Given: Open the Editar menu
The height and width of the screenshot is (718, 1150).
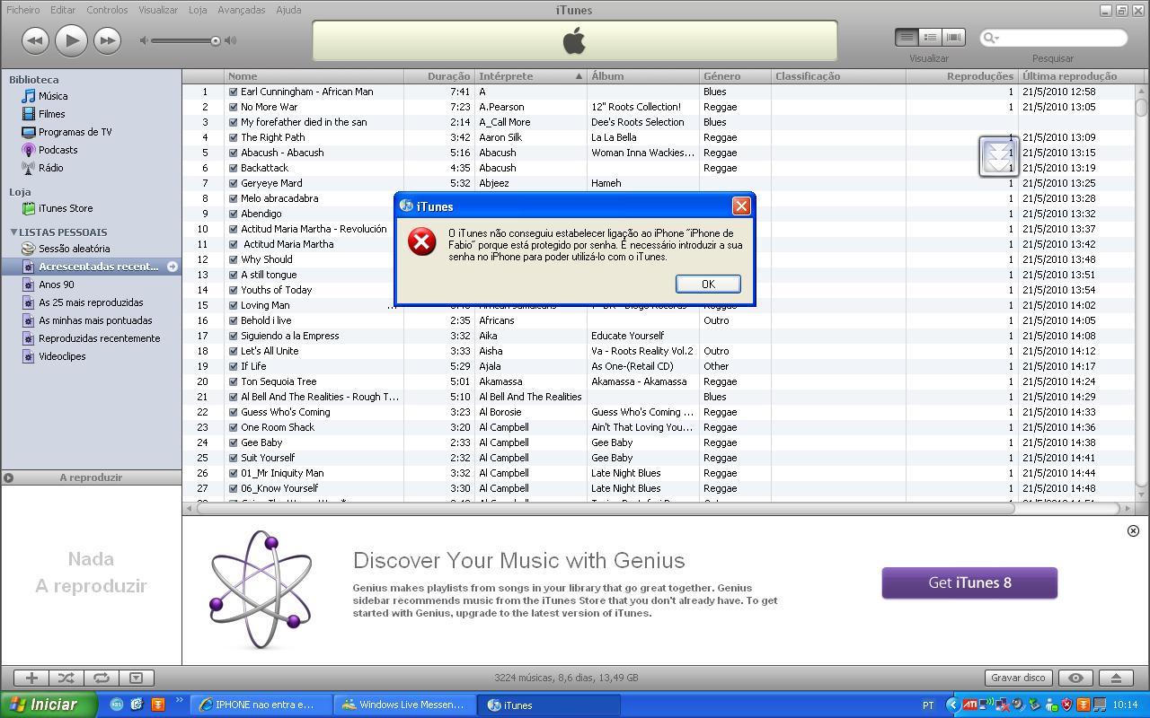Looking at the screenshot, I should 63,10.
